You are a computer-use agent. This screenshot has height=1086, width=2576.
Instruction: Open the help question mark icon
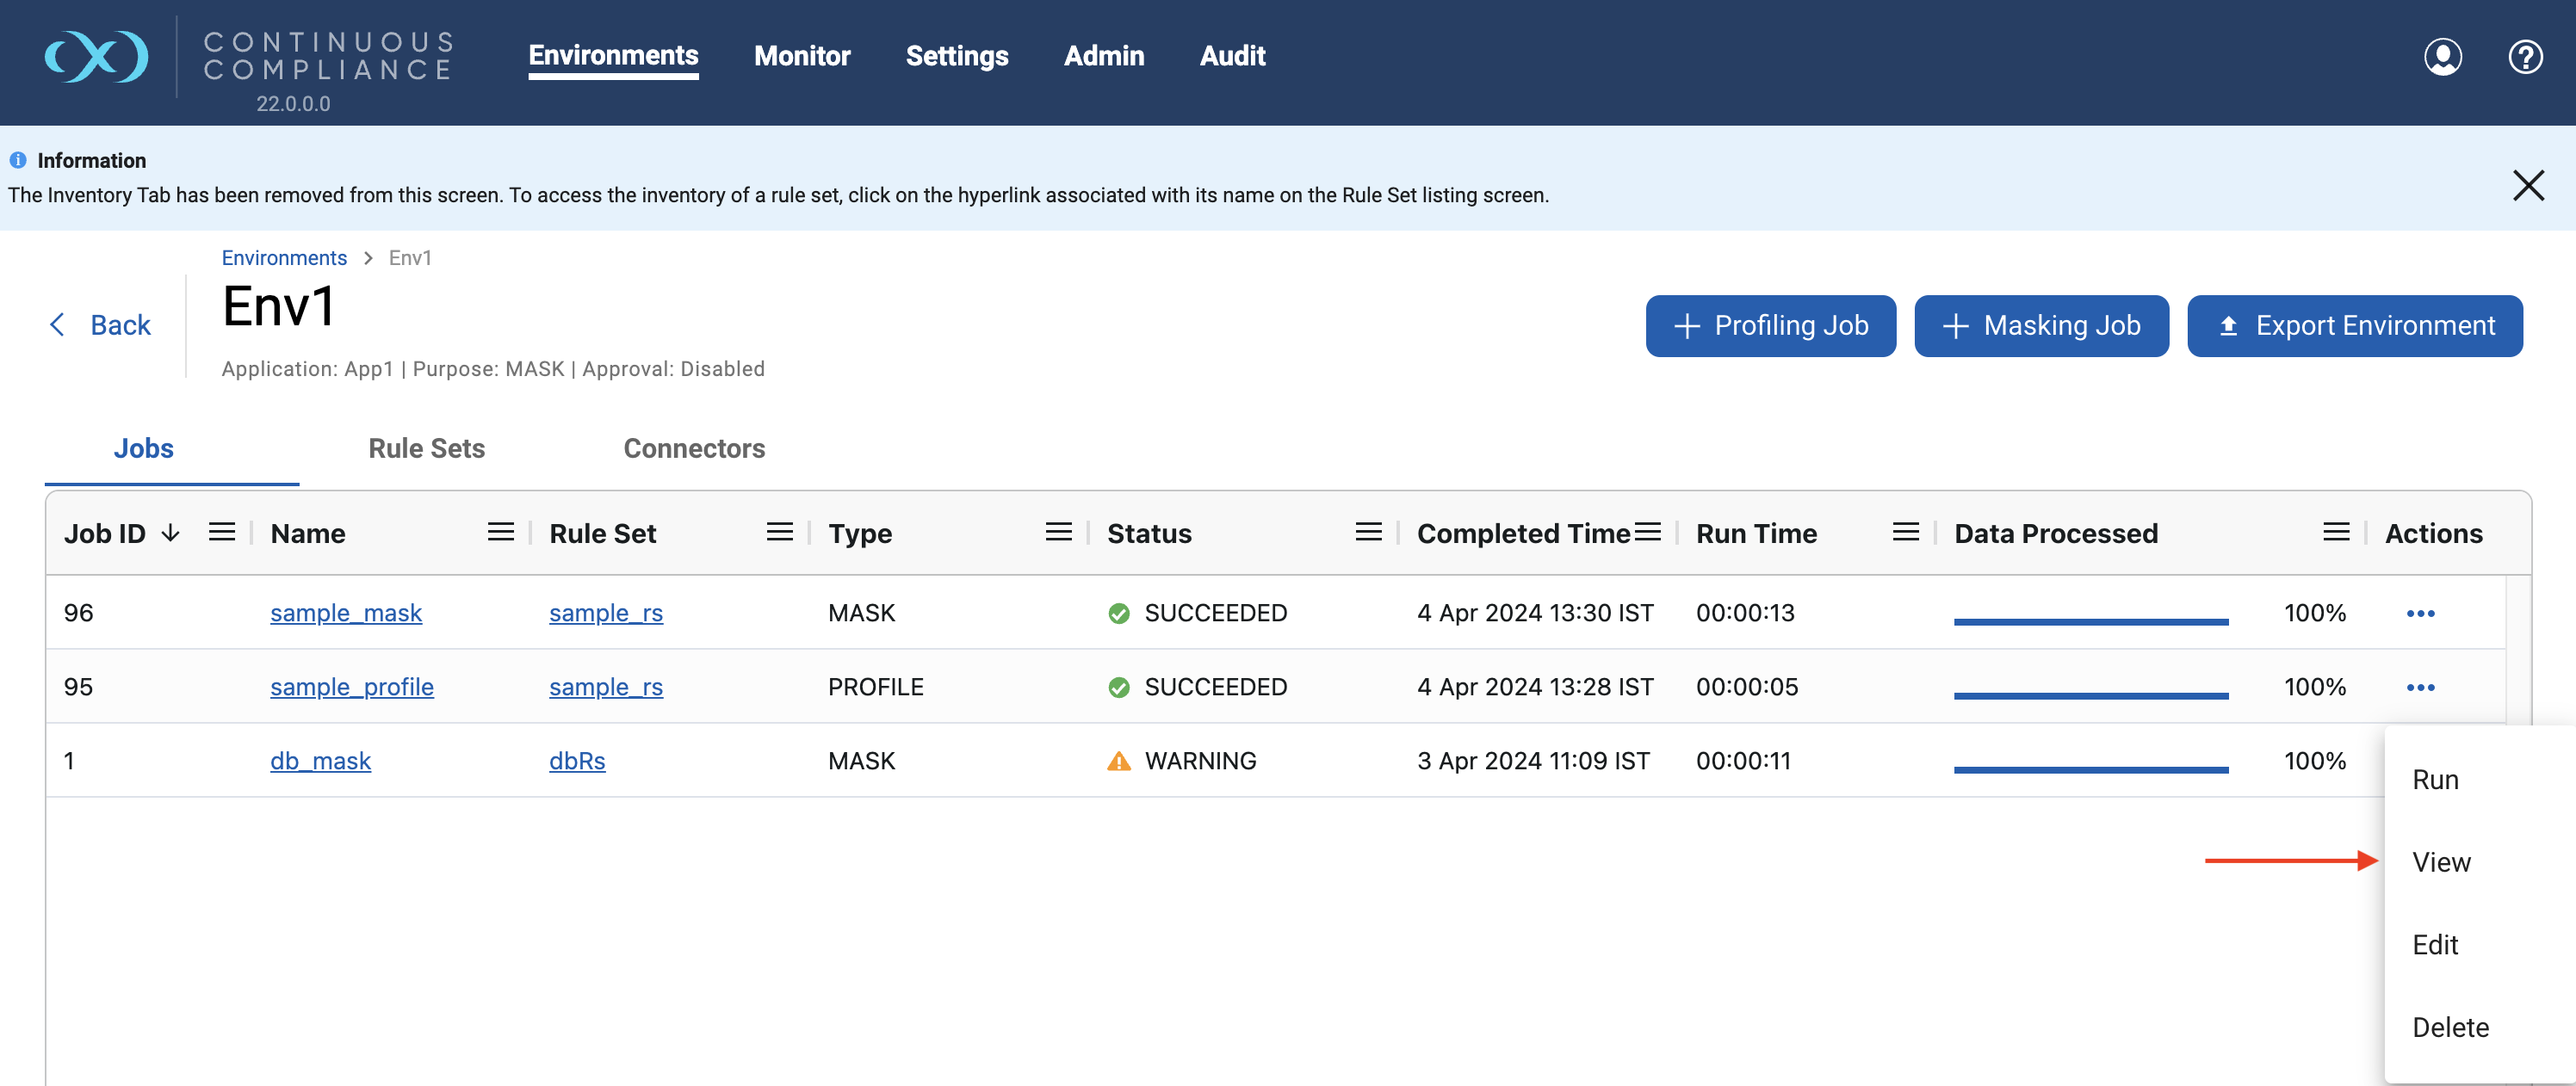click(x=2524, y=57)
